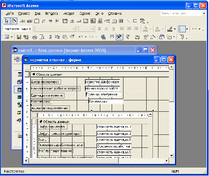Open the Справка menu
The height and width of the screenshot is (176, 209).
[115, 13]
